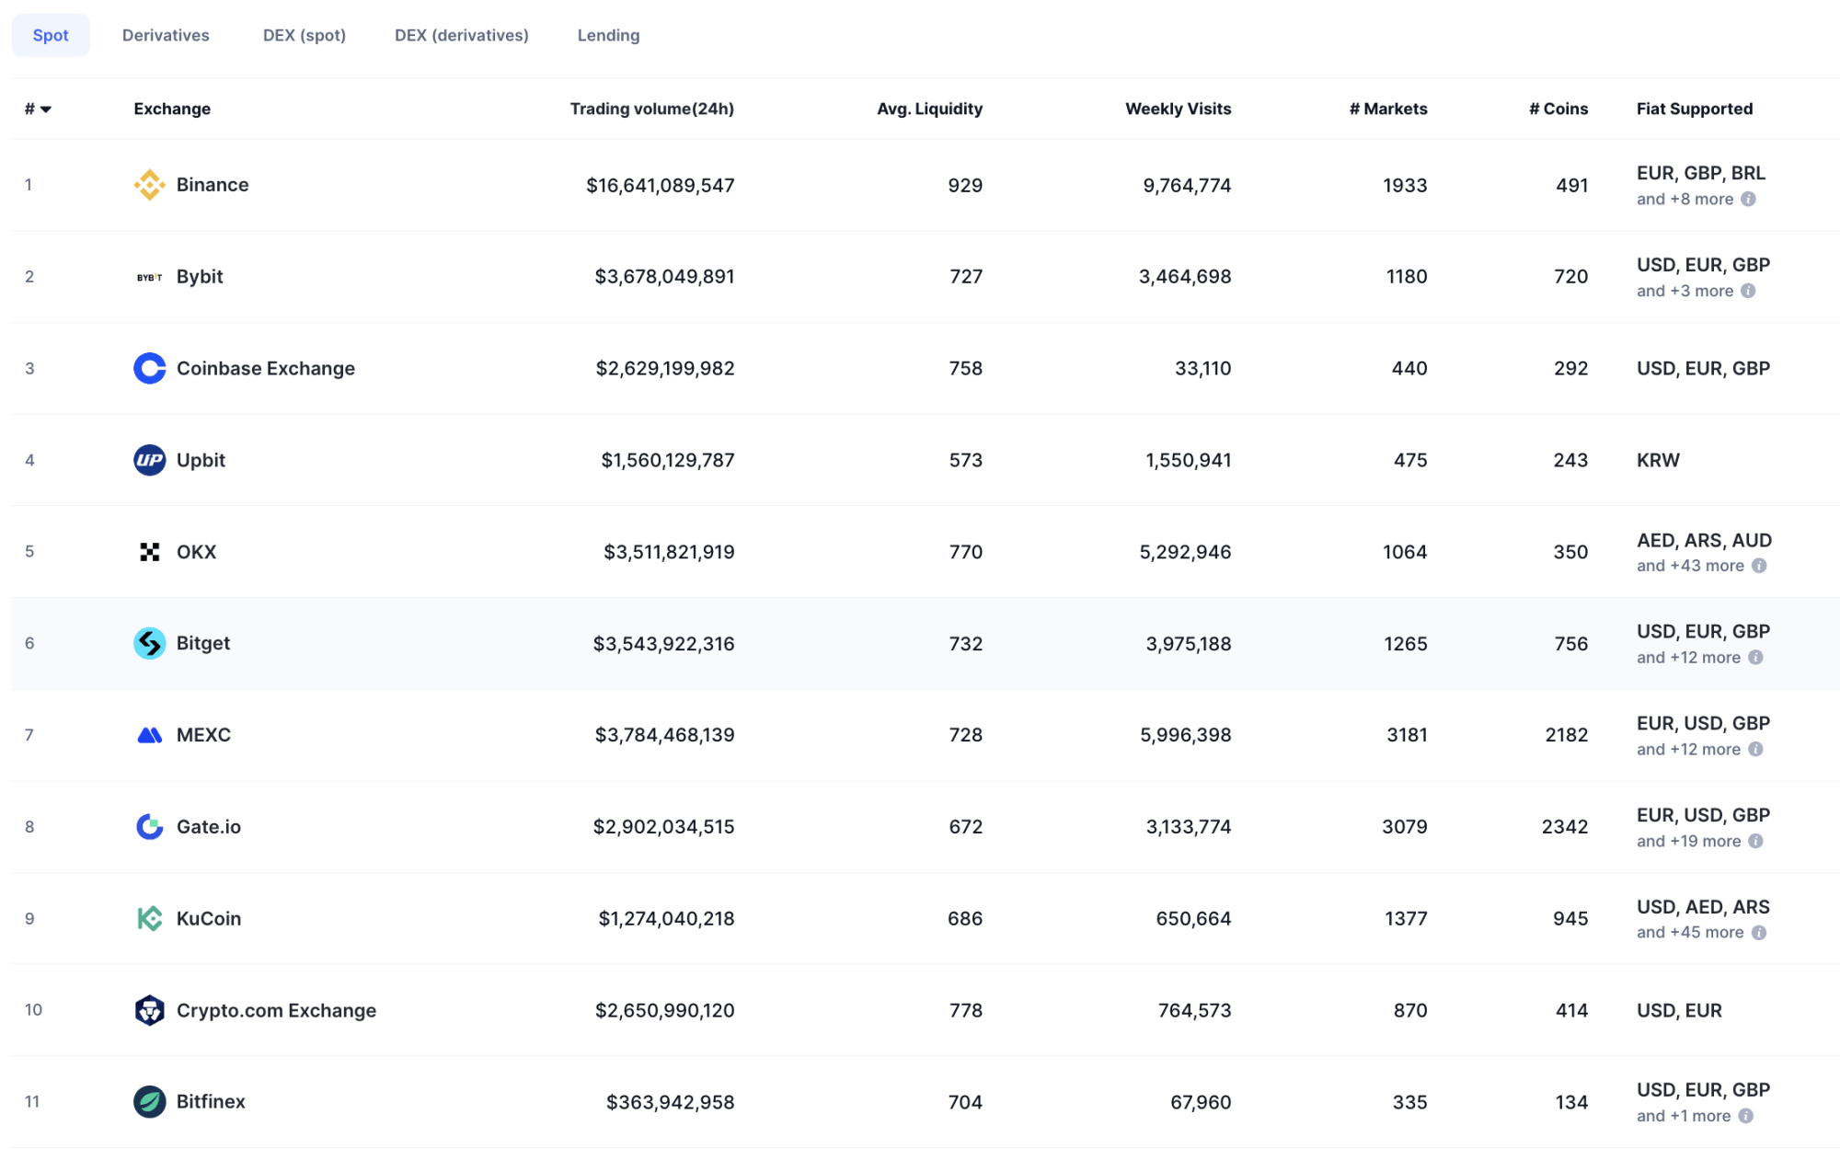Screen dimensions: 1840x1149
Task: Click the Bitget logo icon
Action: coord(149,643)
